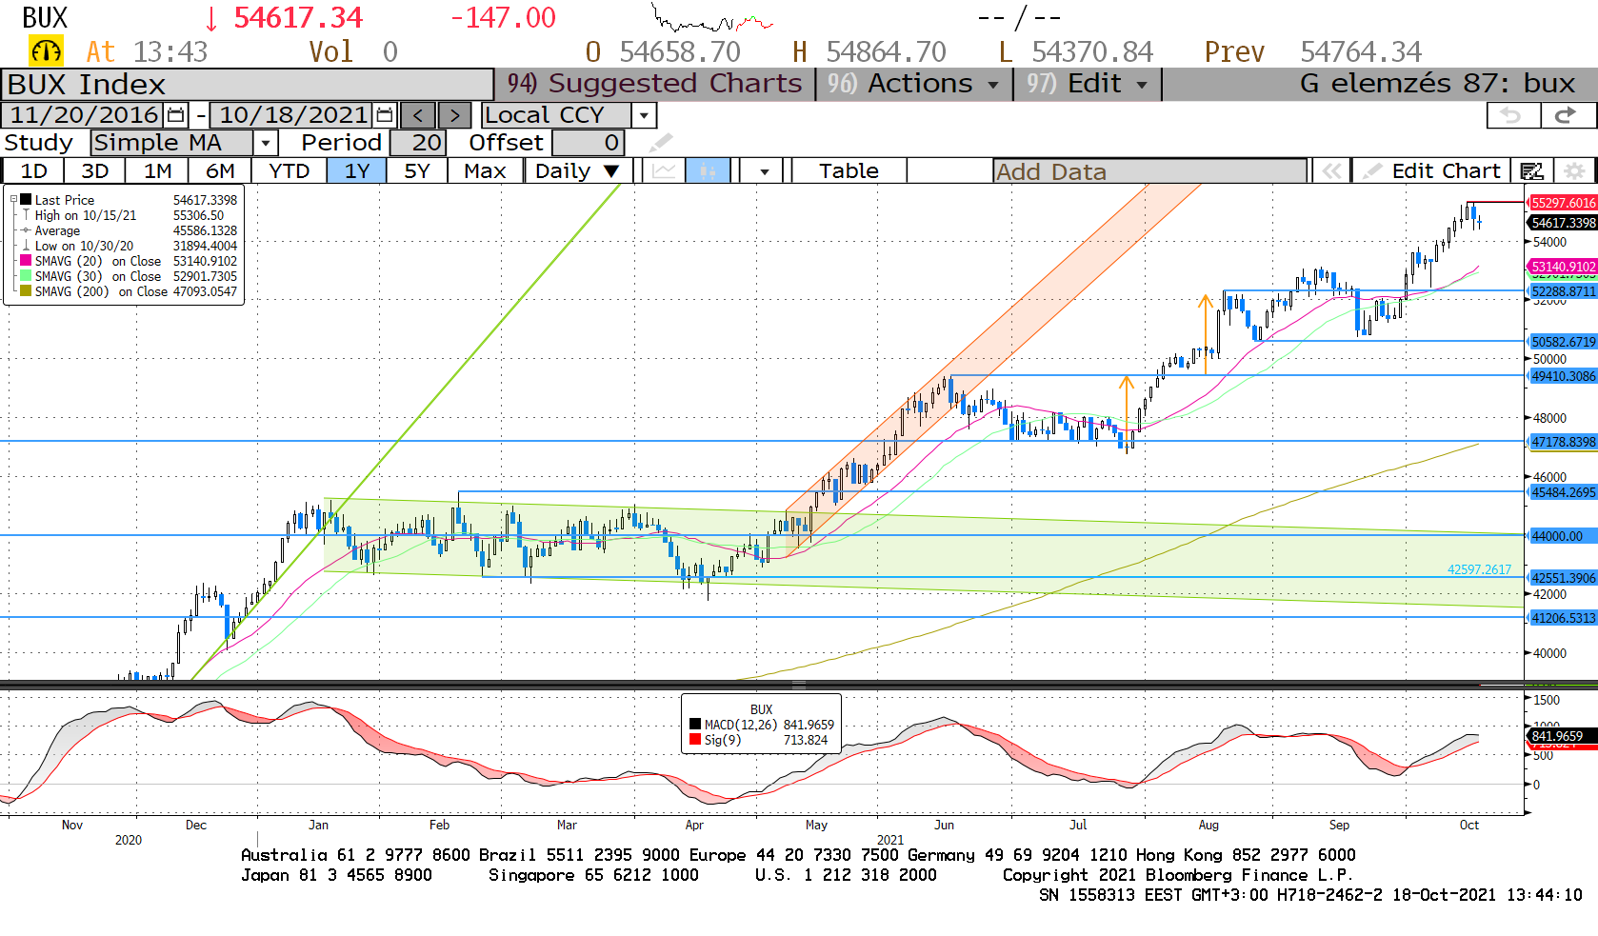Click the 841.9659 MACD axis label

(x=1563, y=736)
